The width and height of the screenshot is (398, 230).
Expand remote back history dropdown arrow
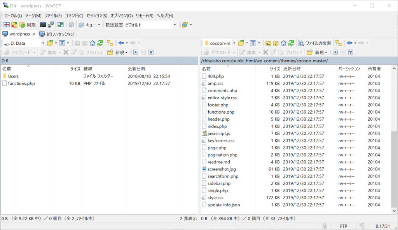[355, 43]
